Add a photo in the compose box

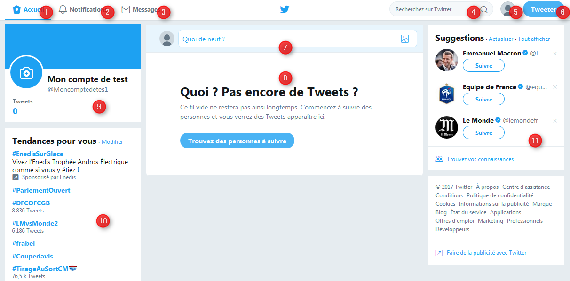[x=405, y=39]
